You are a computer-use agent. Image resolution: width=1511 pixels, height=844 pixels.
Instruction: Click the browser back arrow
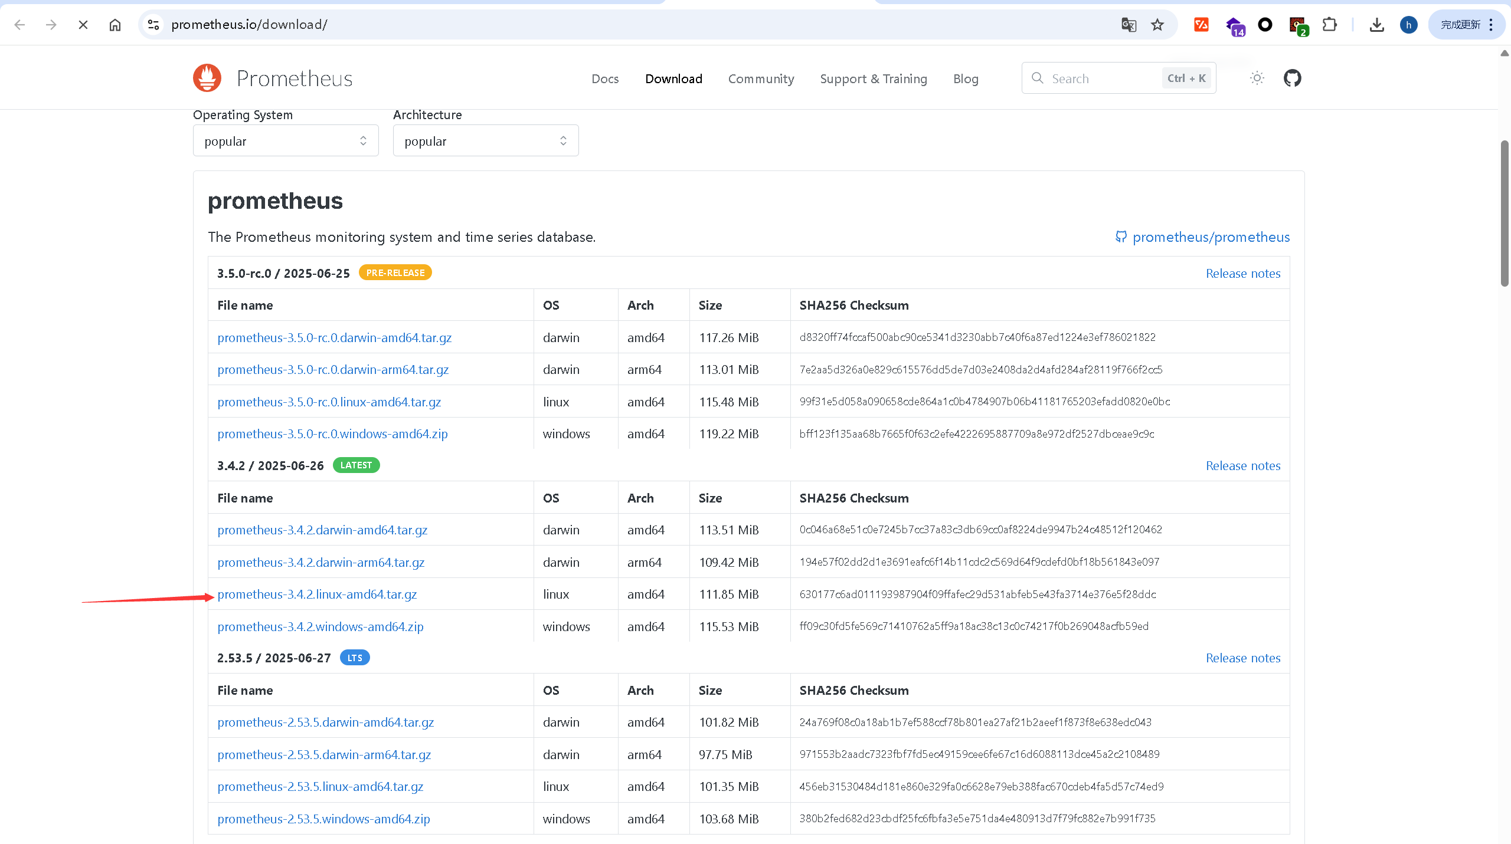pyautogui.click(x=19, y=25)
